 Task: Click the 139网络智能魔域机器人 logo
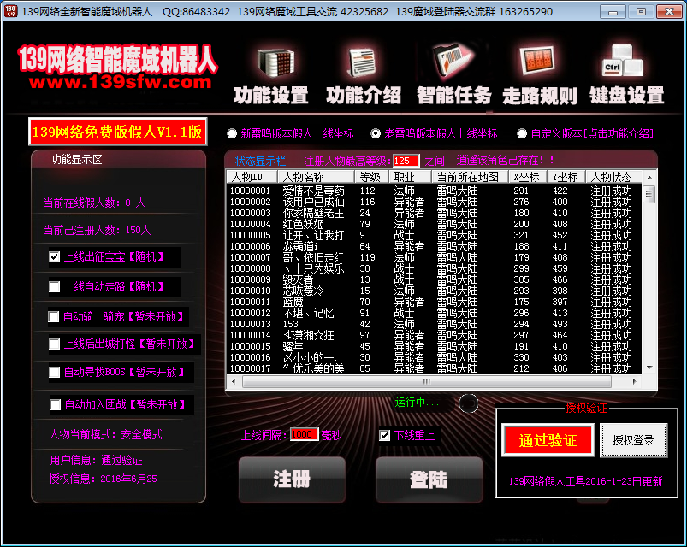(118, 67)
